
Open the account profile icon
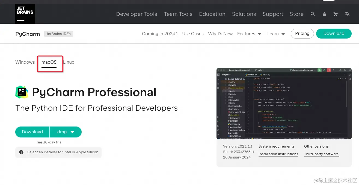[324, 14]
